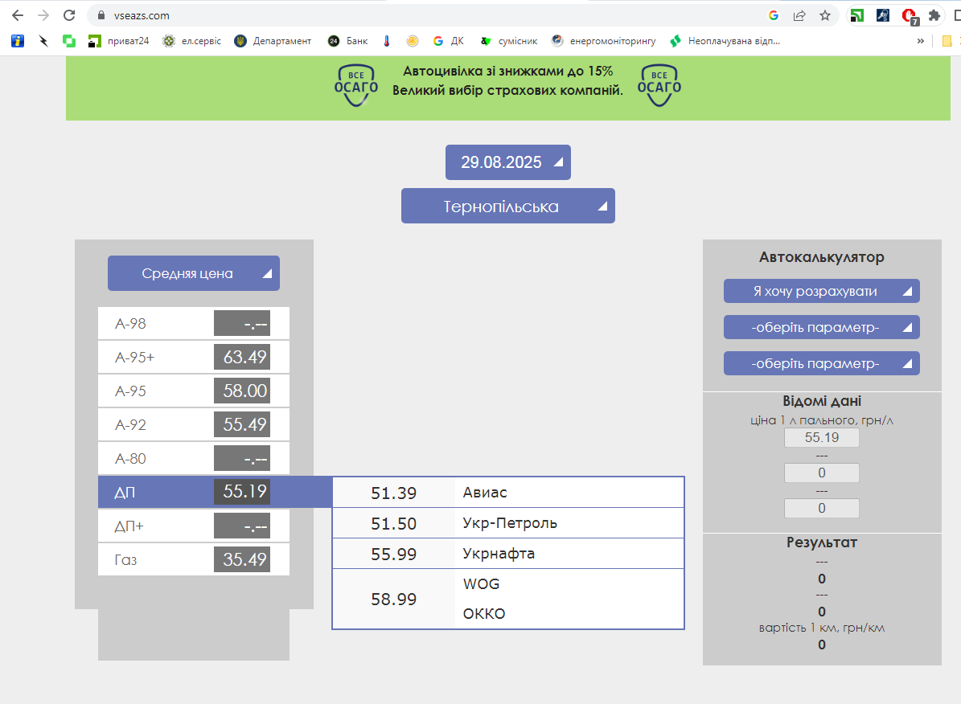Click the енергомоніторингу bookmark
The image size is (961, 704).
pos(603,41)
